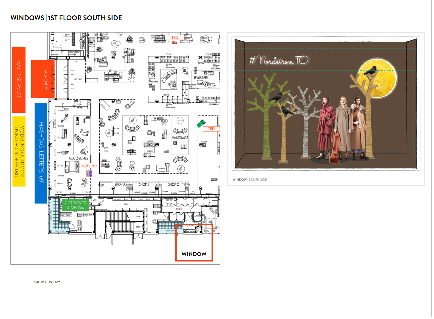Click the SHOP C label

173,184
